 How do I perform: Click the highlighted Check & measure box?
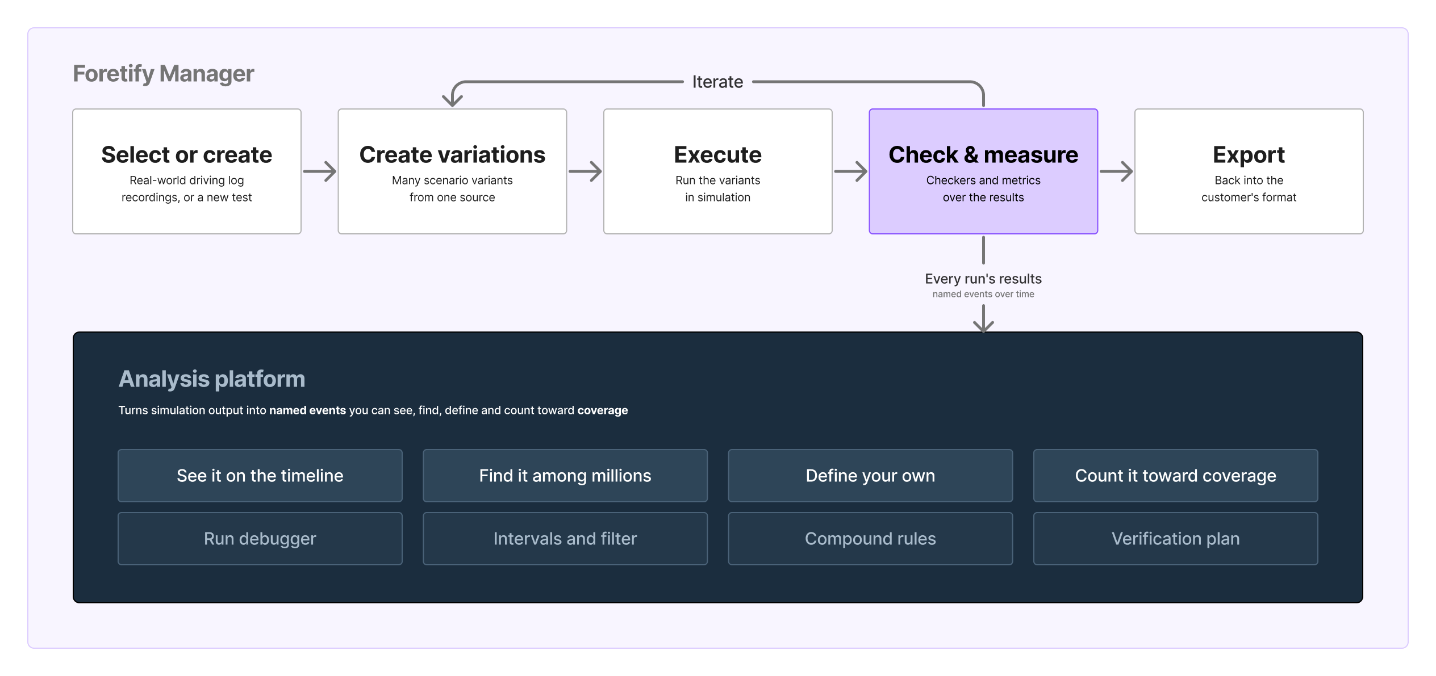(983, 171)
